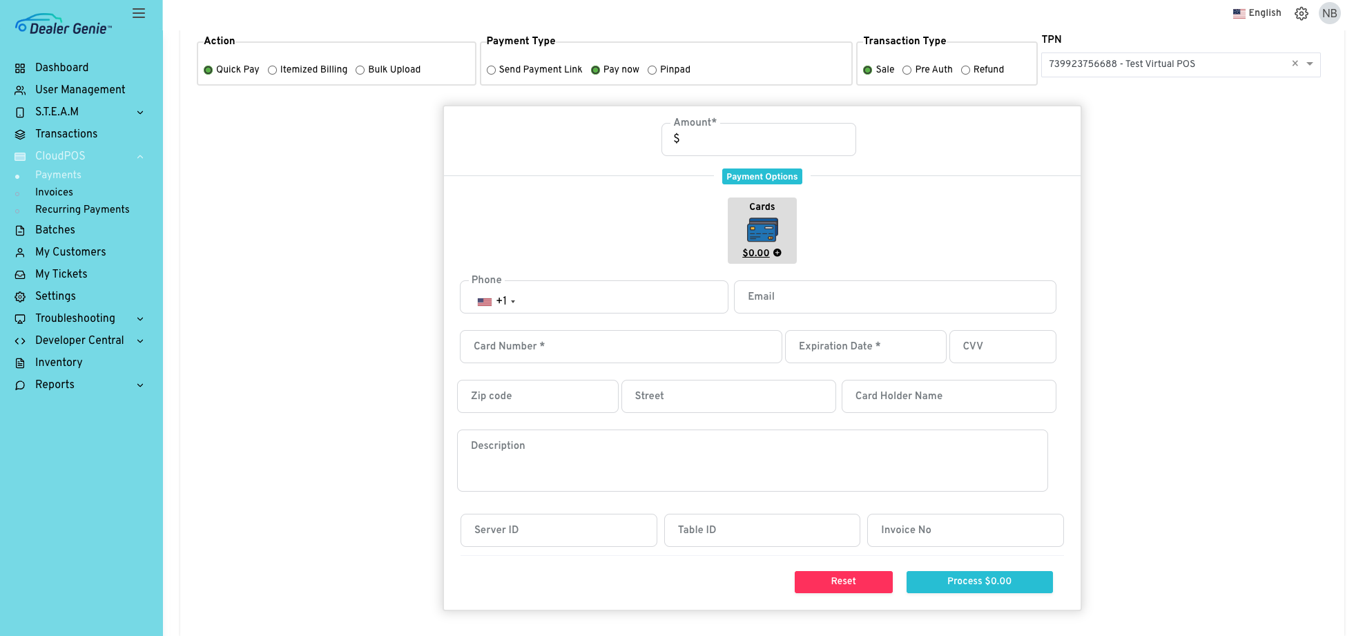
Task: Click the plus icon beside $0.00
Action: point(777,253)
